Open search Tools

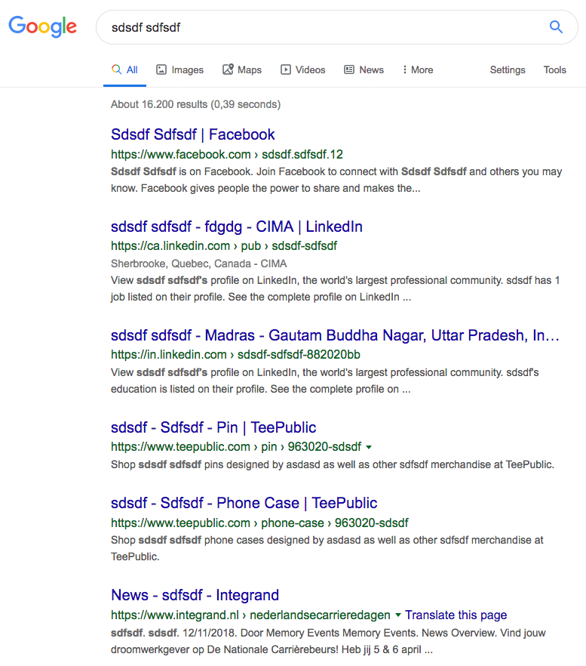coord(554,69)
